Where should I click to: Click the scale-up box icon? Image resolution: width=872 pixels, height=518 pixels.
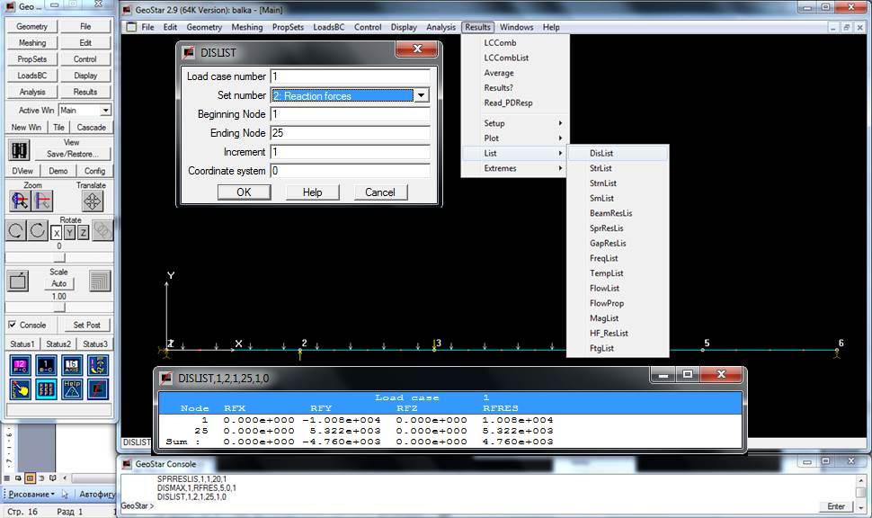[18, 281]
